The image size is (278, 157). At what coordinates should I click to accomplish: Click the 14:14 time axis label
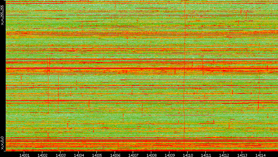(x=260, y=155)
